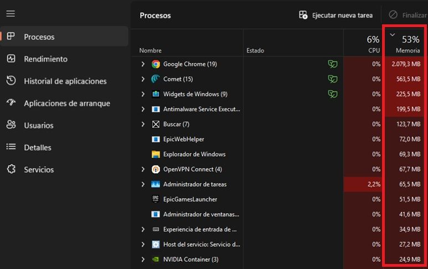Click the NVIDIA Container process icon

tap(156, 259)
